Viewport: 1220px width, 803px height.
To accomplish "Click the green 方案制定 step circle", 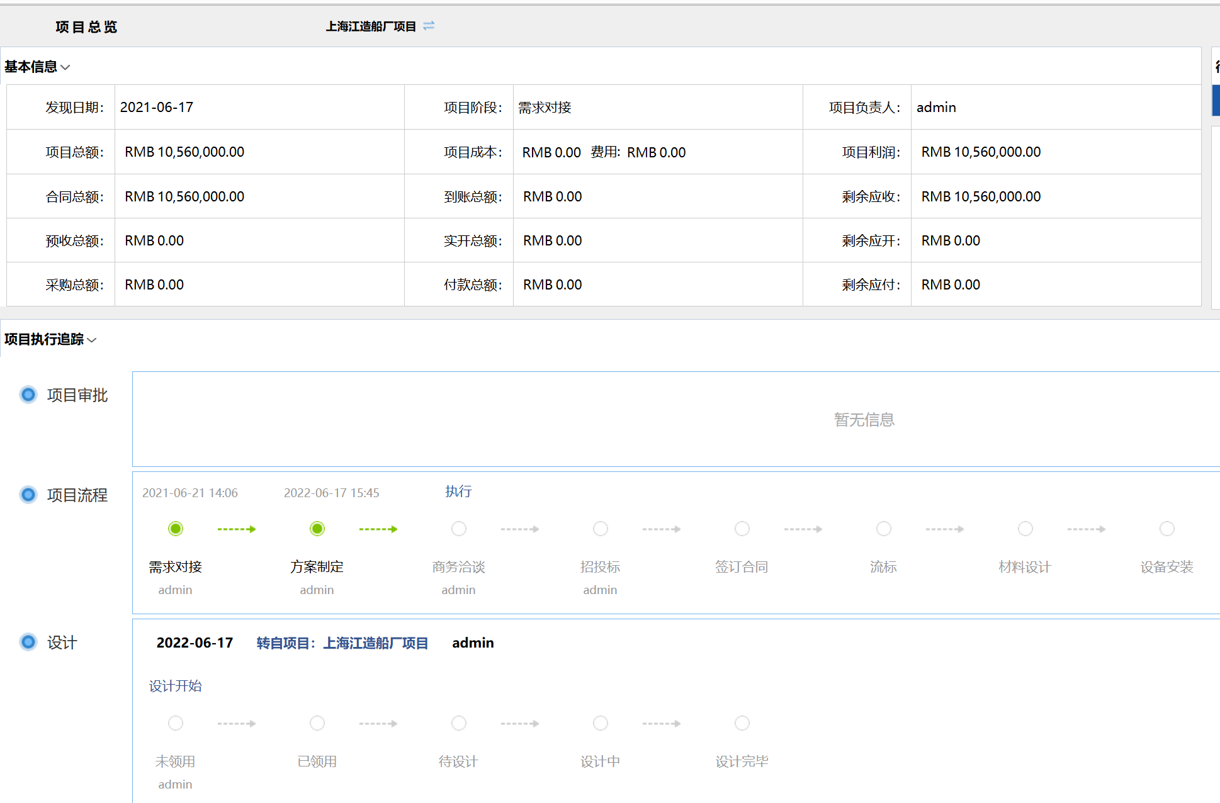I will point(317,529).
